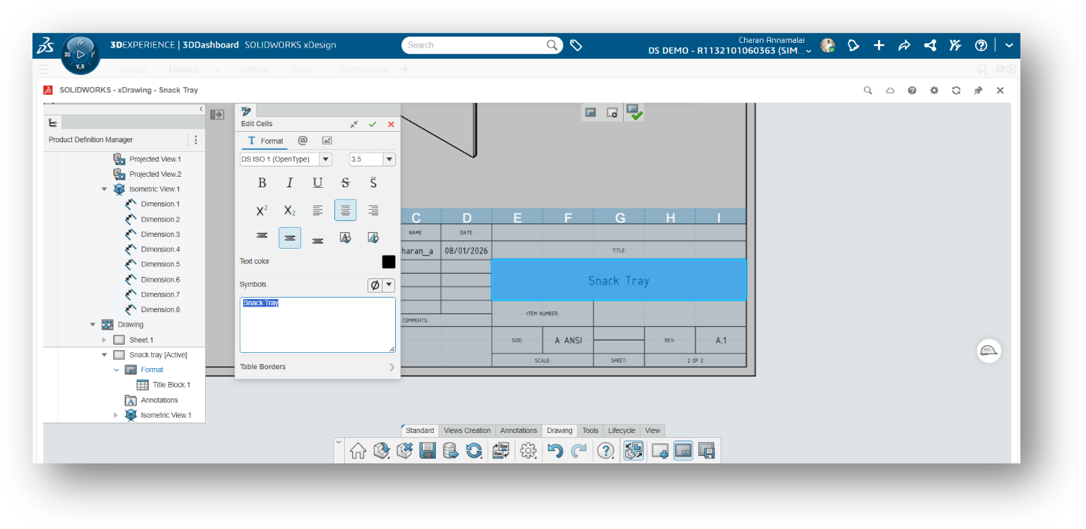
Task: Open the assistant chat bubble
Action: [x=989, y=351]
